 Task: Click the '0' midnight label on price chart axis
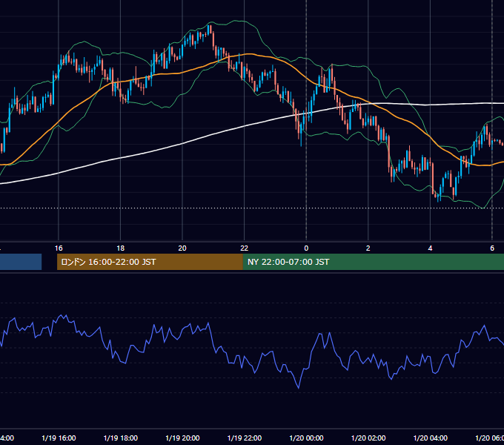tap(306, 248)
